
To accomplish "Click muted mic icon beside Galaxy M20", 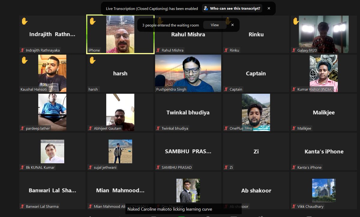I will 294,50.
